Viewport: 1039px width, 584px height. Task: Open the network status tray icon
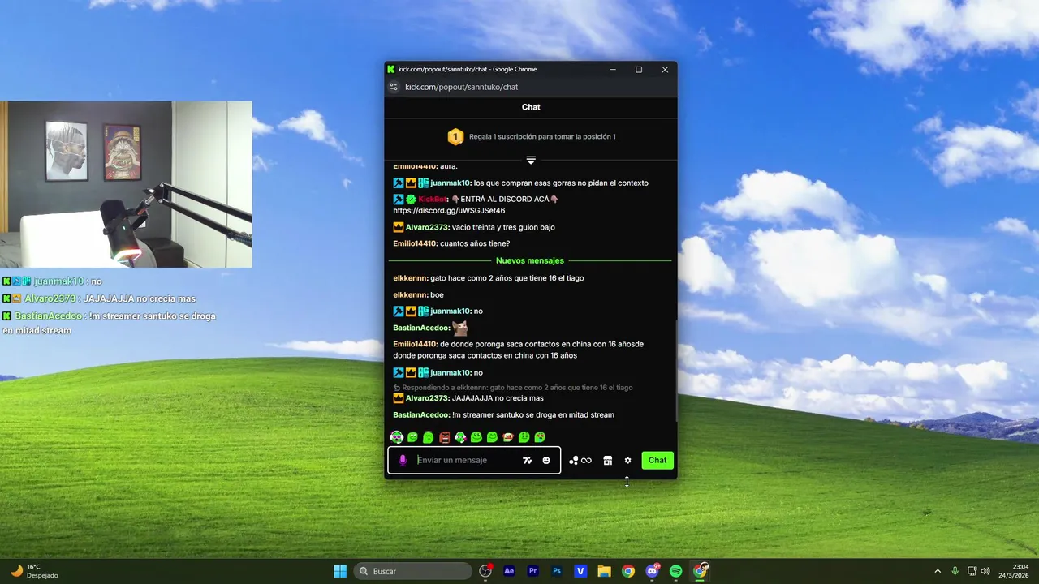[972, 571]
